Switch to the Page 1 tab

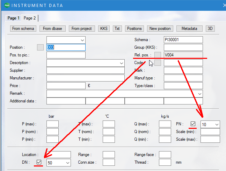pyautogui.click(x=14, y=18)
